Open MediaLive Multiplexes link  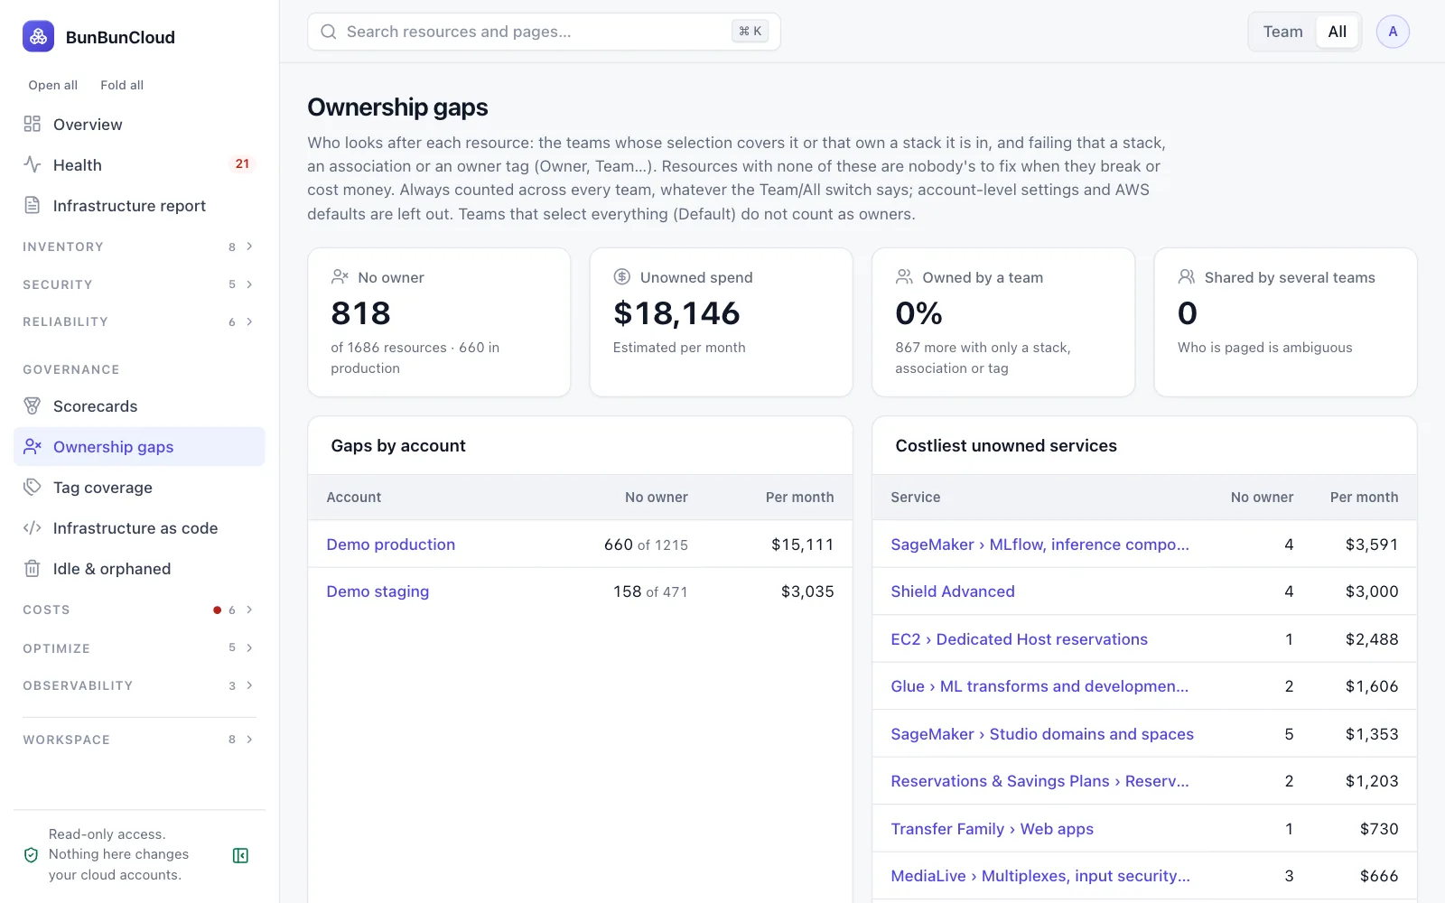click(1040, 876)
